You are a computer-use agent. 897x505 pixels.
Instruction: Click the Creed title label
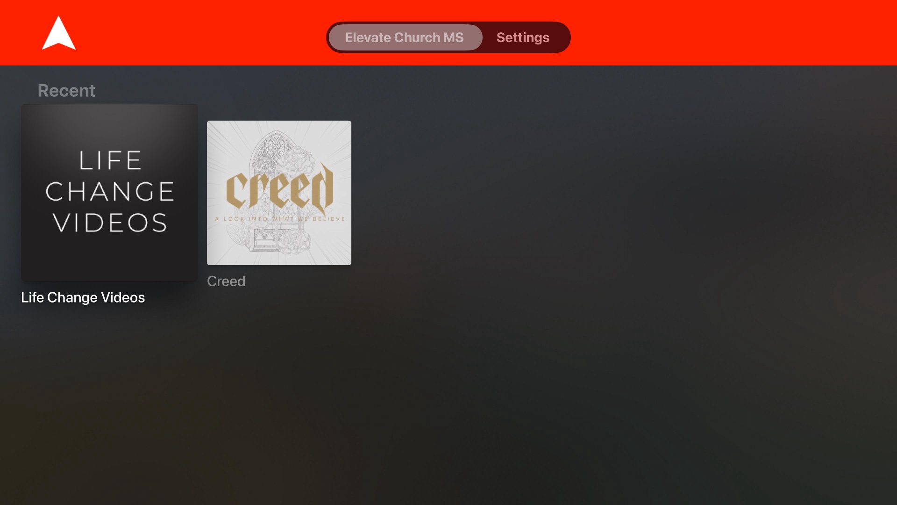click(x=226, y=281)
